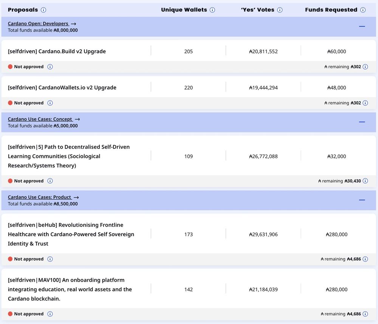The height and width of the screenshot is (324, 378).
Task: Click Not approved info icon for Cardano.Build v2
Action: [x=50, y=67]
